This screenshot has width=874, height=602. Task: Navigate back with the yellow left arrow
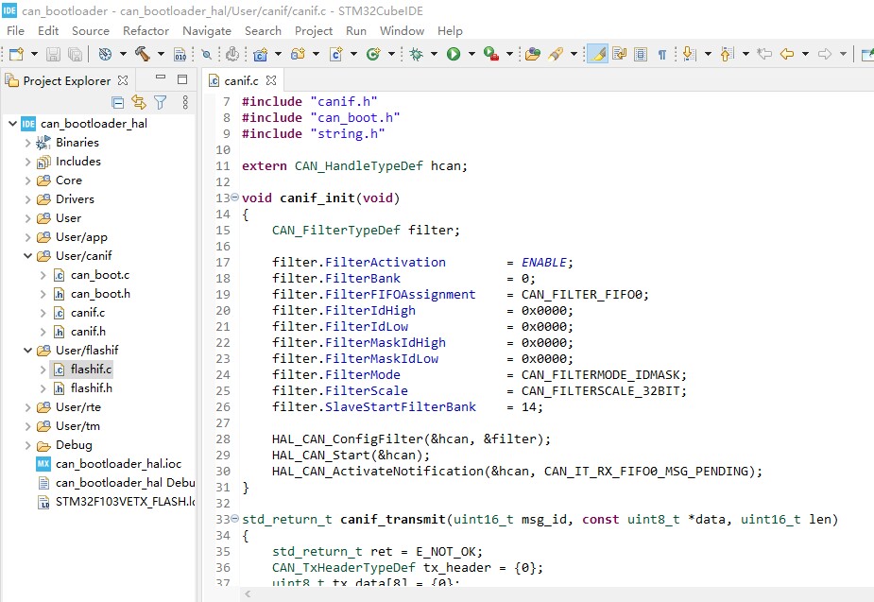[x=786, y=54]
